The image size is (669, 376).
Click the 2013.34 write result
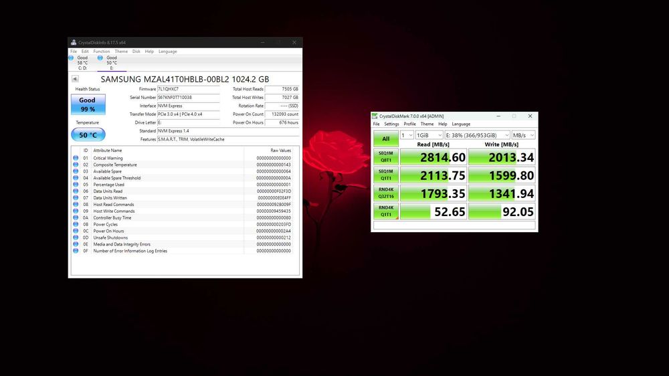point(502,157)
